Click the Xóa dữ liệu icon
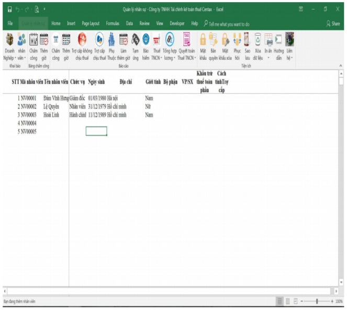The image size is (347, 310). coord(258,41)
